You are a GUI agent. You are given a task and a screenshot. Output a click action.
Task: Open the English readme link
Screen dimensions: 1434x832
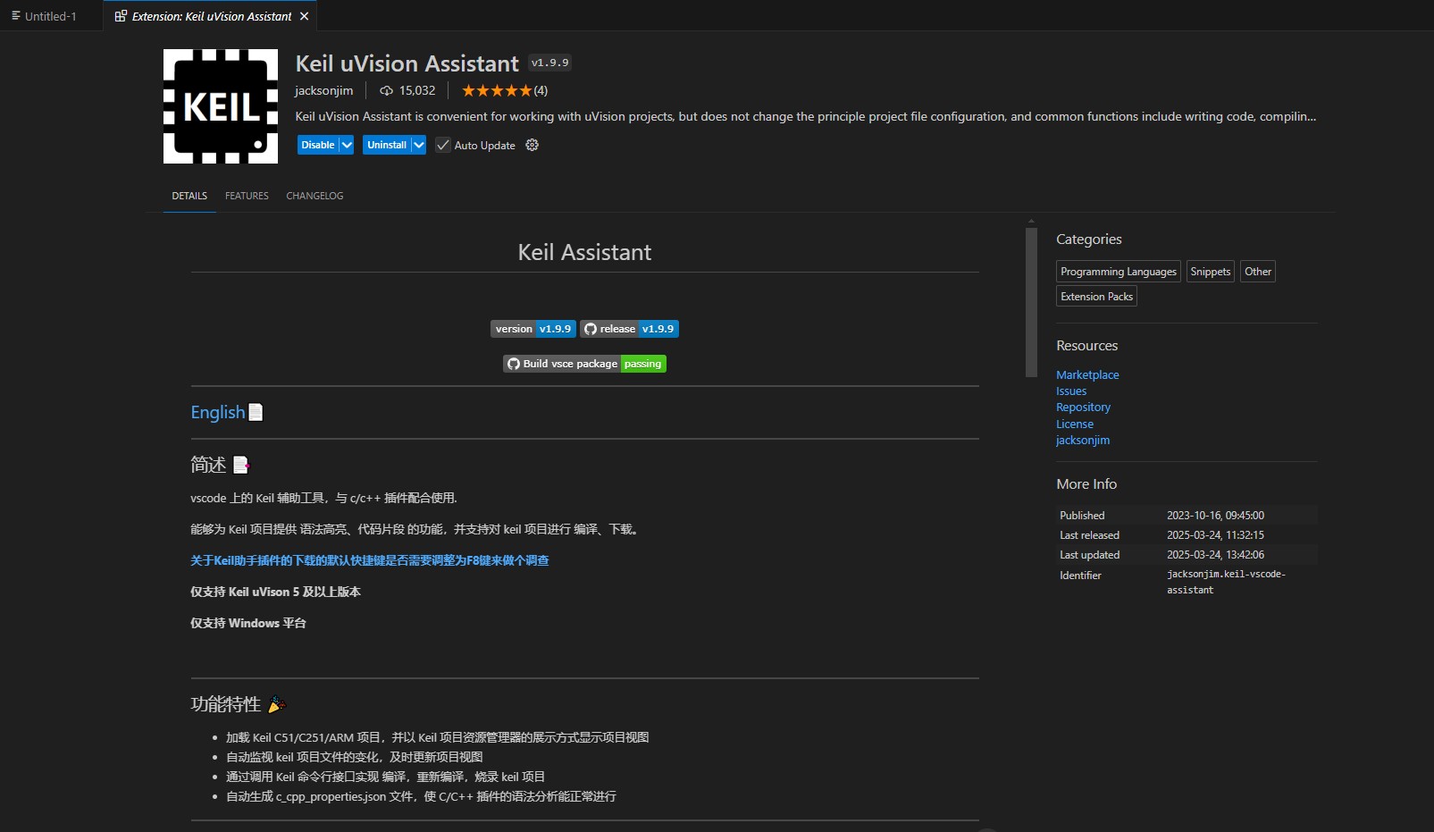point(217,412)
